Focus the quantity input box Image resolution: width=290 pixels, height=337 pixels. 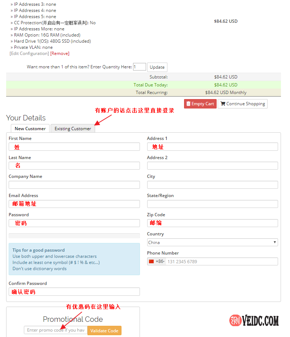point(139,67)
